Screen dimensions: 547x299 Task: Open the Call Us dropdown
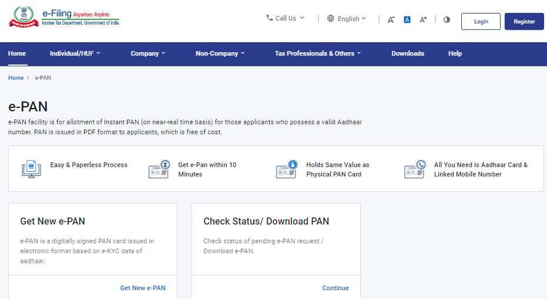click(286, 18)
